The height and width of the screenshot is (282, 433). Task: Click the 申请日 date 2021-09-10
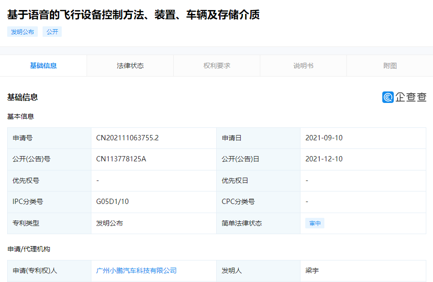[325, 138]
